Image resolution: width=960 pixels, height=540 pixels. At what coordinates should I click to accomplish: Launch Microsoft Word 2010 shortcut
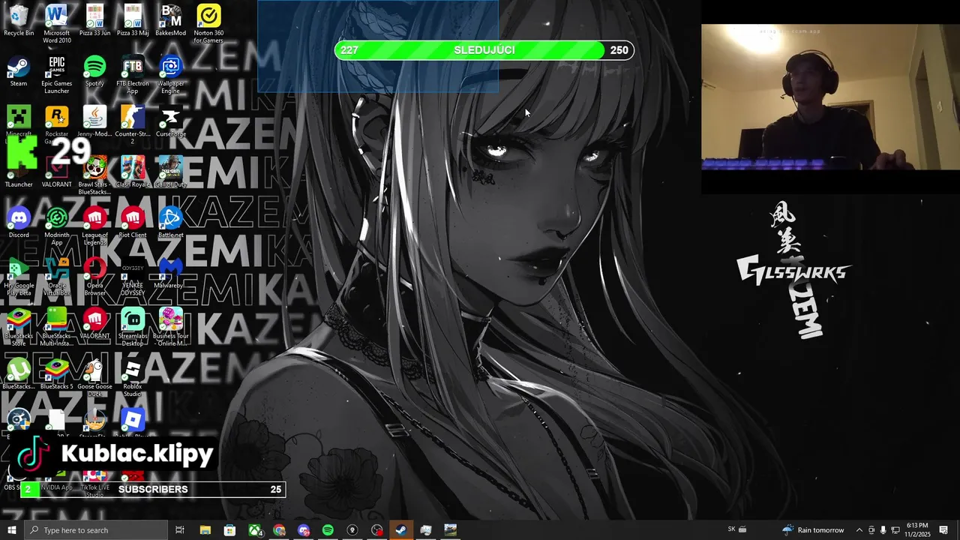tap(57, 23)
